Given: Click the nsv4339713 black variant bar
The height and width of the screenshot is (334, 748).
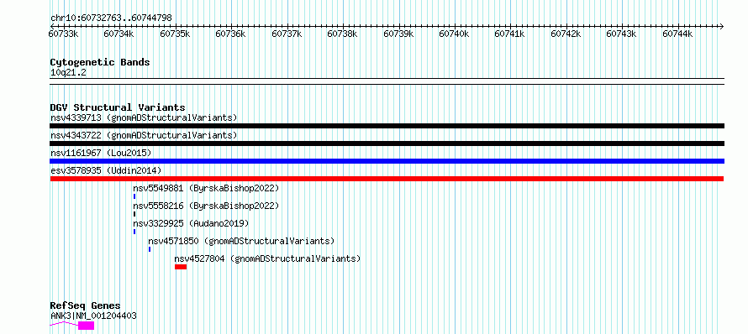Looking at the screenshot, I should point(387,126).
